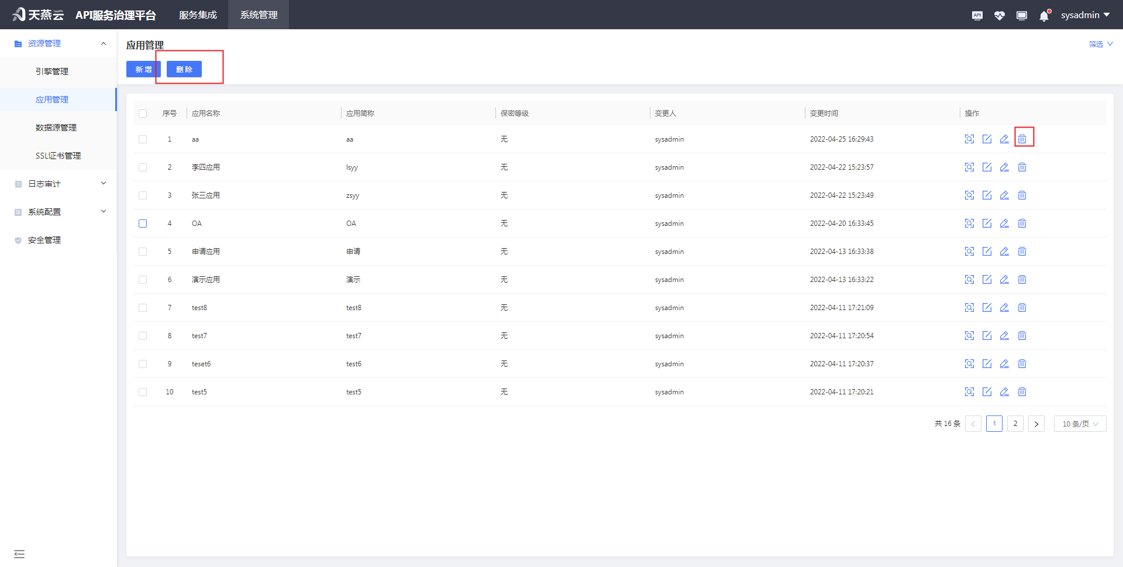
Task: Click the blue 删除 button
Action: pos(184,69)
